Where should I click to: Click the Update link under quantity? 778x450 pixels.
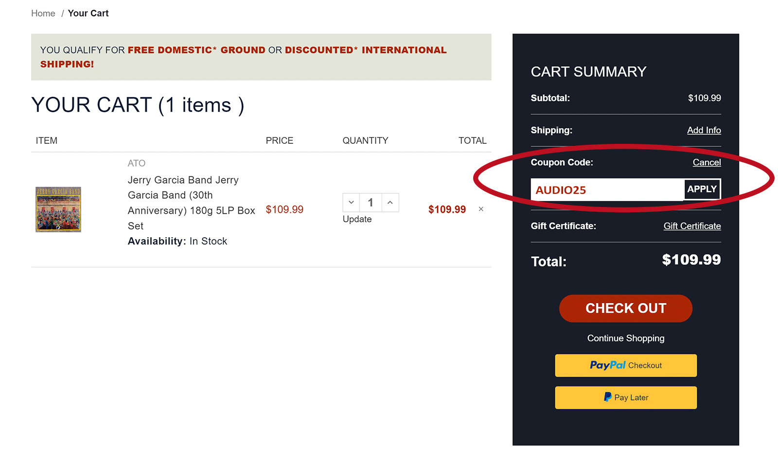357,219
